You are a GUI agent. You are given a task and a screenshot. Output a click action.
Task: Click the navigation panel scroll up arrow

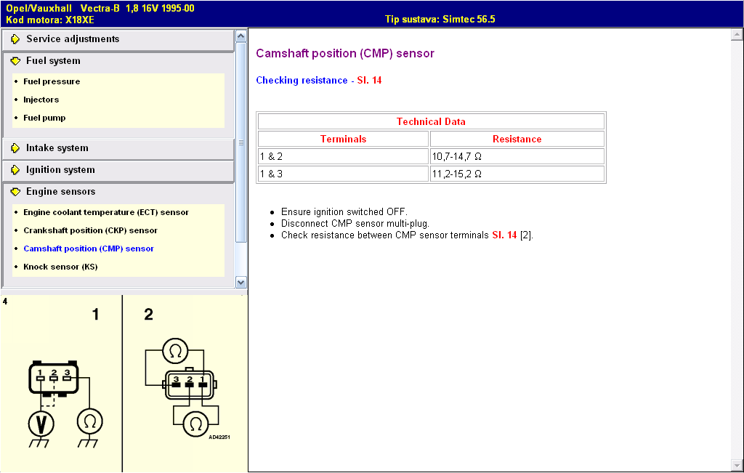[241, 36]
